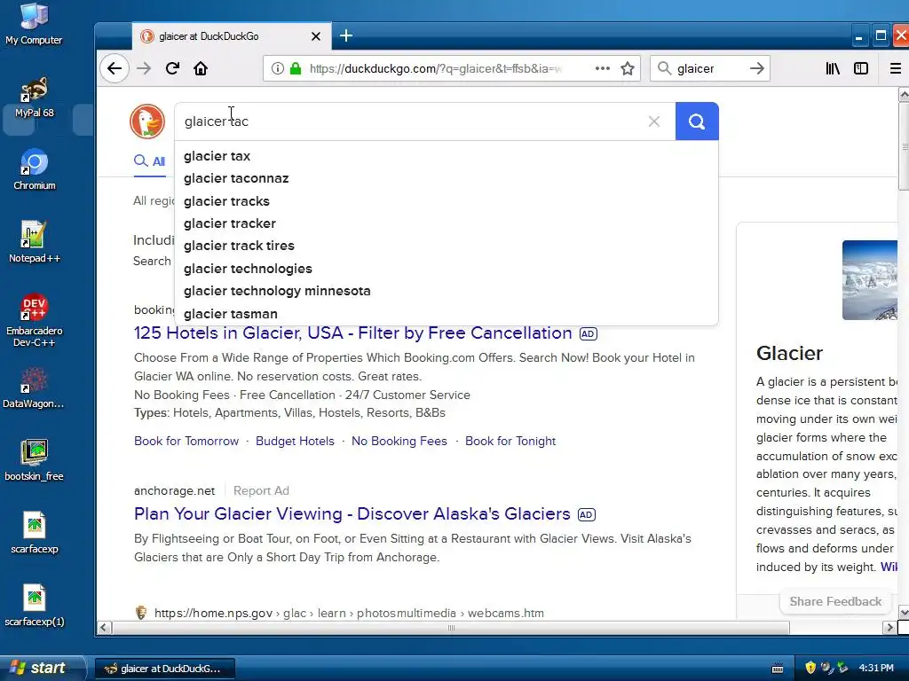Open the Book for Tomorrow sublink
The width and height of the screenshot is (909, 681).
click(186, 442)
